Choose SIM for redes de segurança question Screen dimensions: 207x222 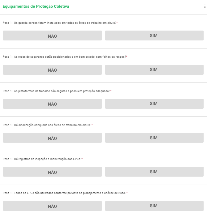pos(154,69)
